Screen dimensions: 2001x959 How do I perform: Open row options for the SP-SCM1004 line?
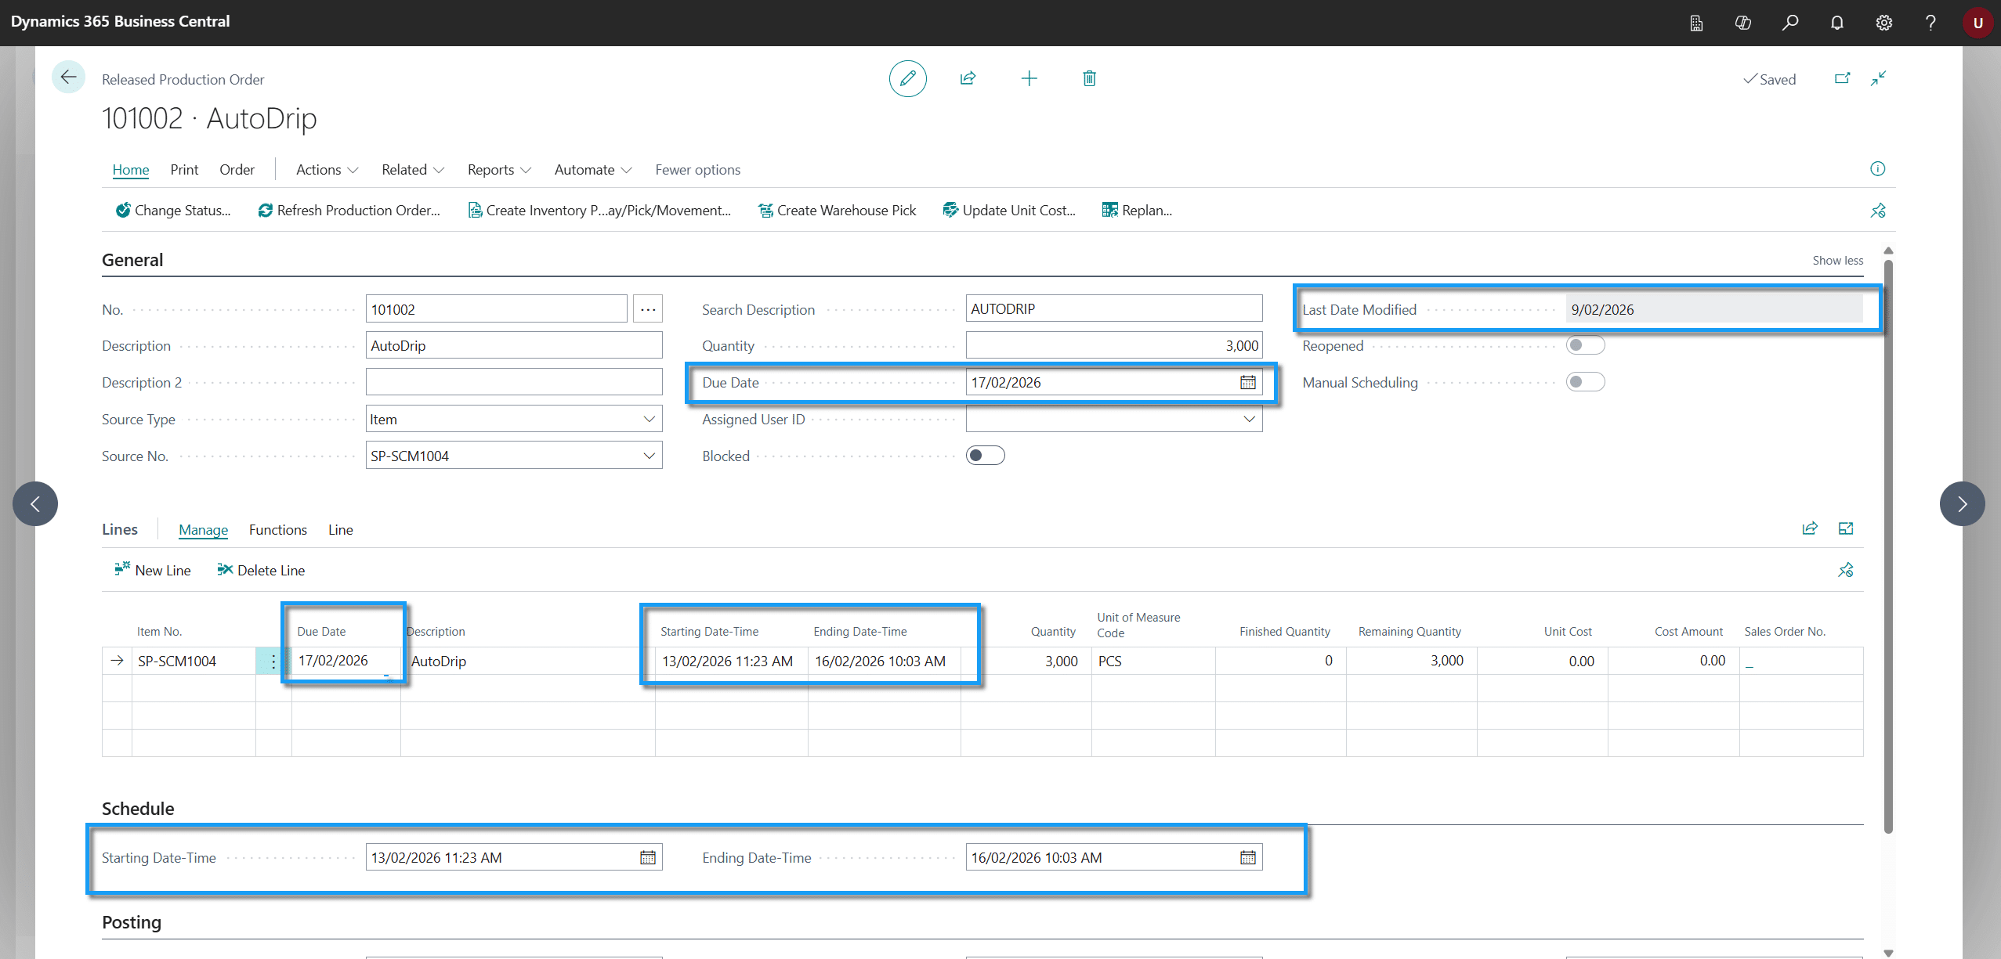coord(273,661)
